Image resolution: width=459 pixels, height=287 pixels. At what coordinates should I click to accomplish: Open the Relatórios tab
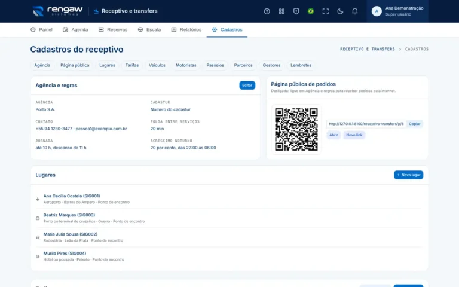(x=186, y=29)
